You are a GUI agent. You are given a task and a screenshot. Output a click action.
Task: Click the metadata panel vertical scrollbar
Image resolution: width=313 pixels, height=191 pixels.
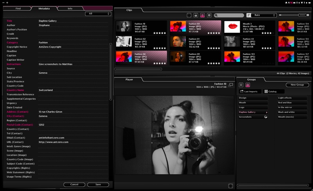pyautogui.click(x=111, y=72)
